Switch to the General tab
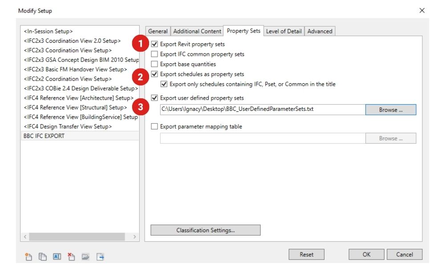This screenshot has height=267, width=445. point(158,31)
